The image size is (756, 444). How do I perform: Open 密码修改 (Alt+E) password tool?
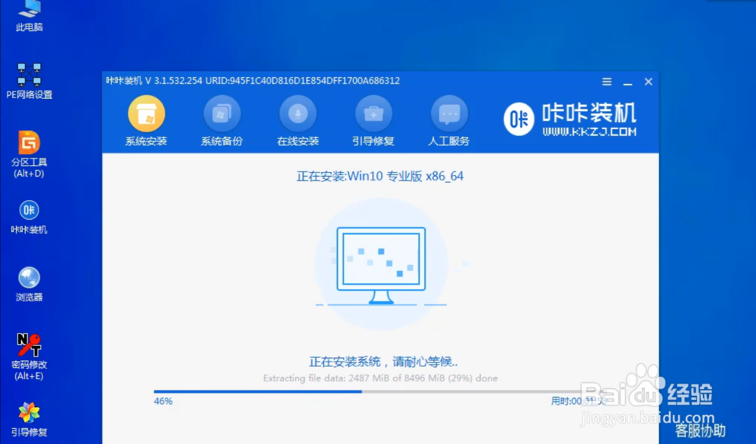(x=29, y=356)
